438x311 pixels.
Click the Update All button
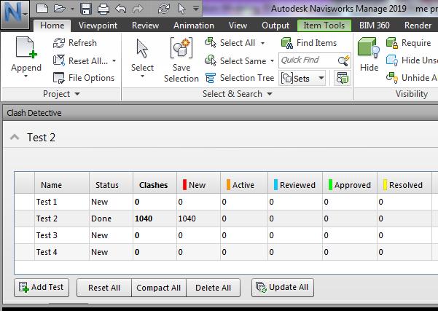point(283,287)
